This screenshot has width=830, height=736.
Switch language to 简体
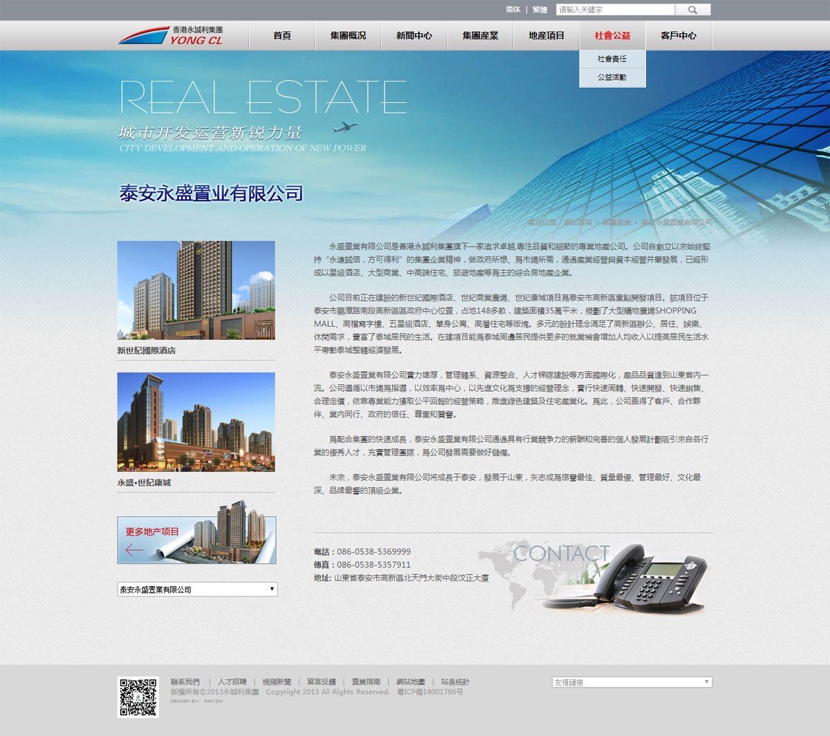tap(513, 10)
